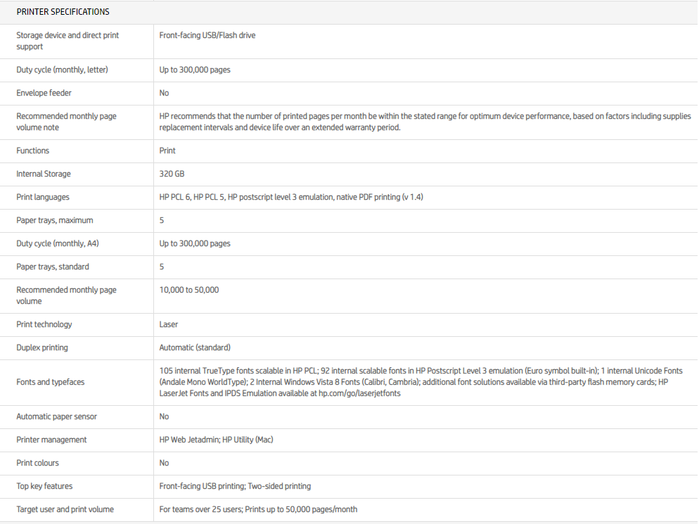Click the hp.com/go/laserjetfonts text in the fonts row
Screen dimensions: 699x524
[x=359, y=393]
